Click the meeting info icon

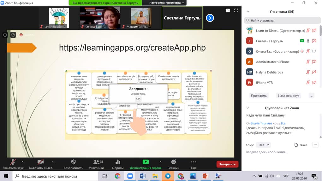(x=5, y=35)
